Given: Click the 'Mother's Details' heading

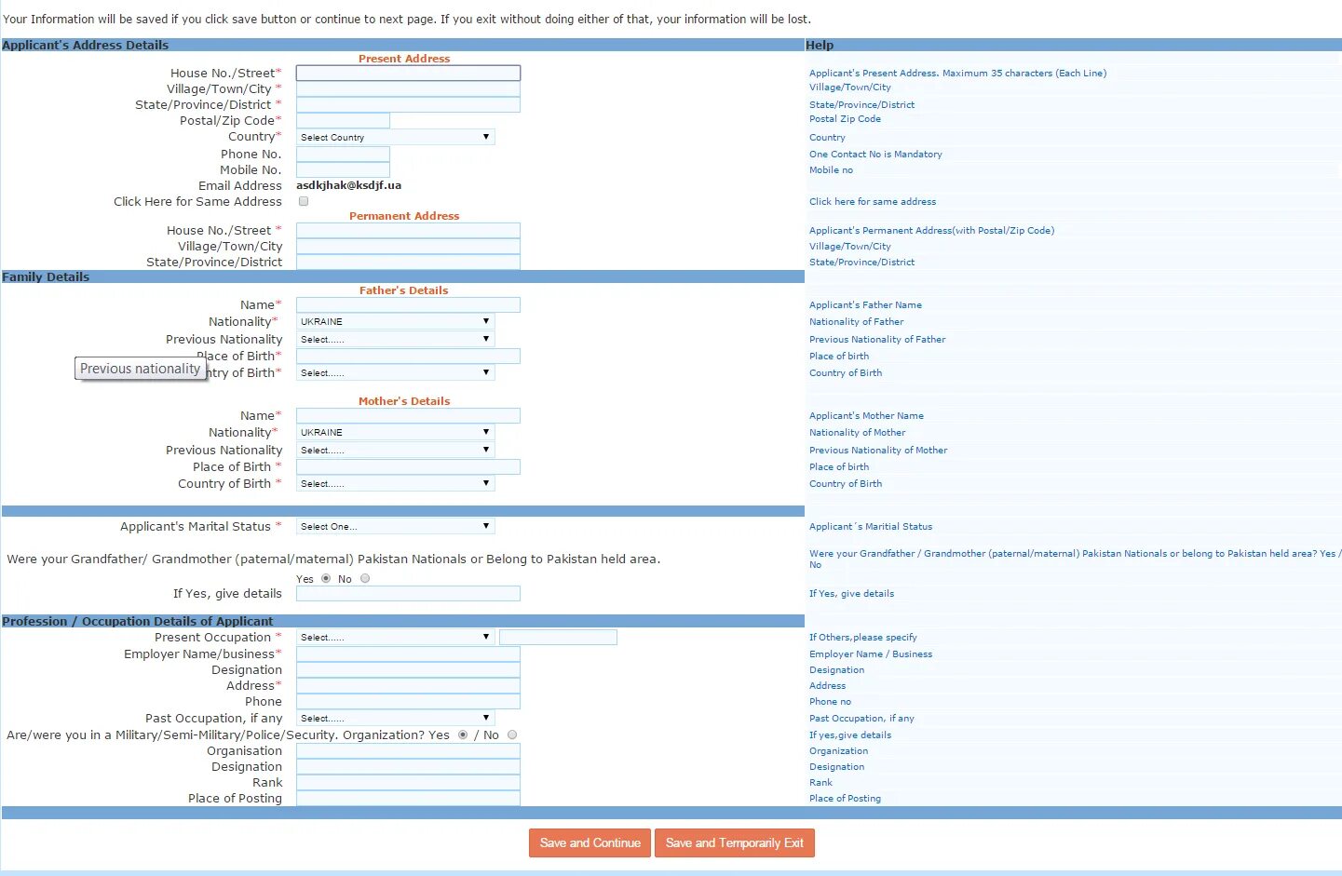Looking at the screenshot, I should click(x=404, y=401).
